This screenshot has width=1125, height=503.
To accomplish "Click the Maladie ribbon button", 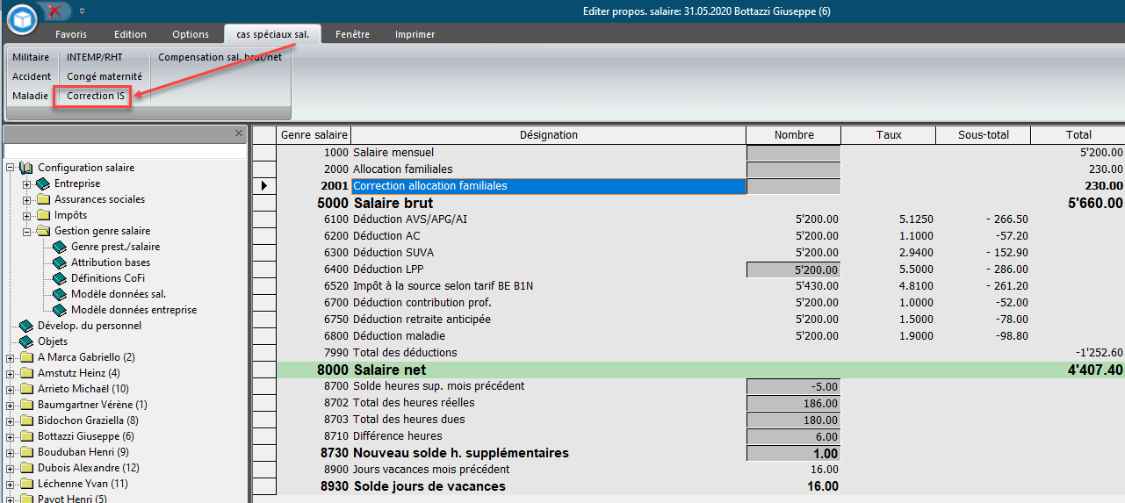I will [x=31, y=96].
